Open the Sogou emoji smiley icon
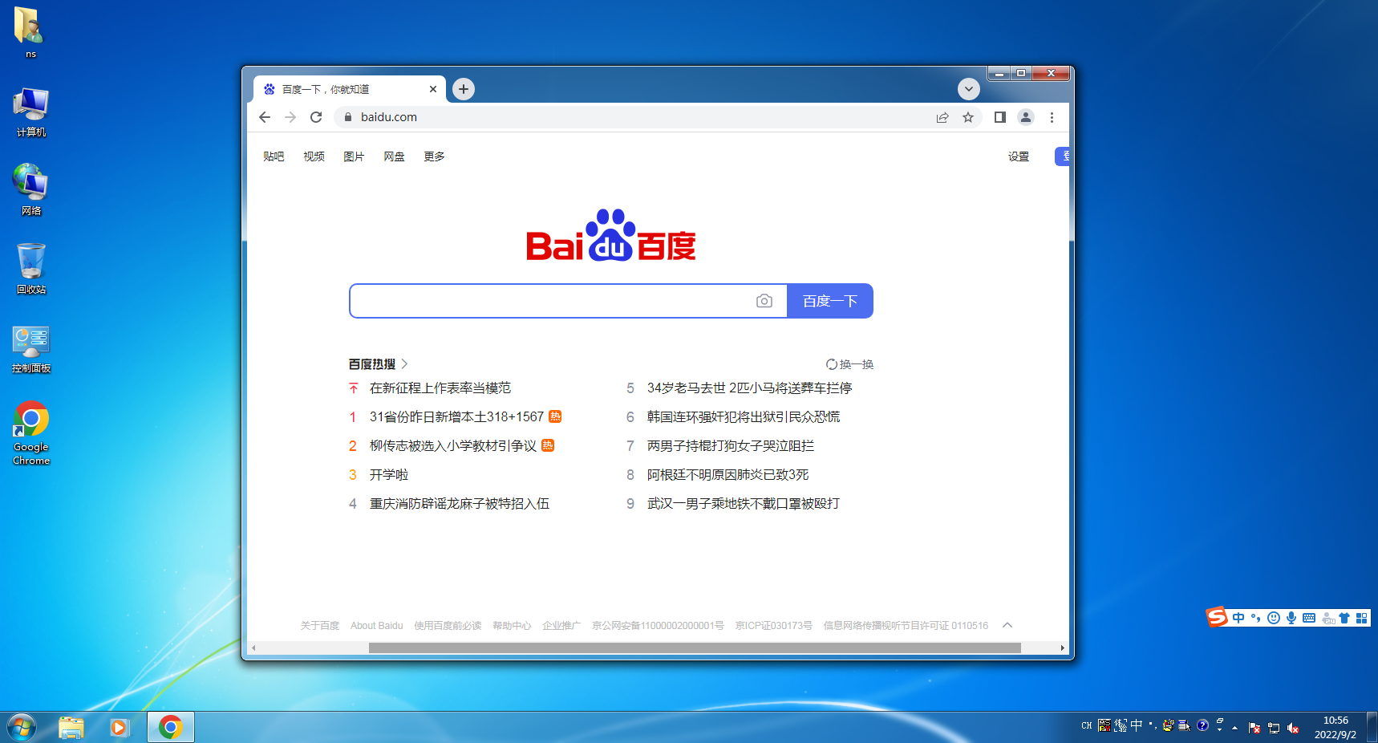The width and height of the screenshot is (1378, 743). pyautogui.click(x=1274, y=618)
